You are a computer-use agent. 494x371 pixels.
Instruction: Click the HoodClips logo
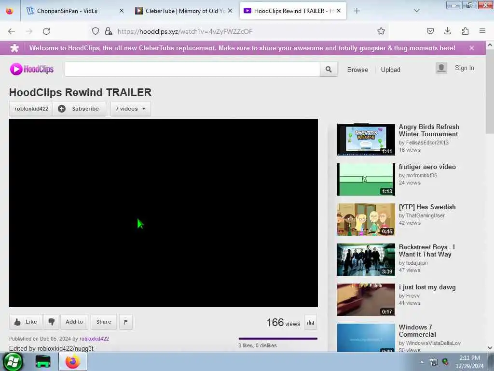(32, 69)
